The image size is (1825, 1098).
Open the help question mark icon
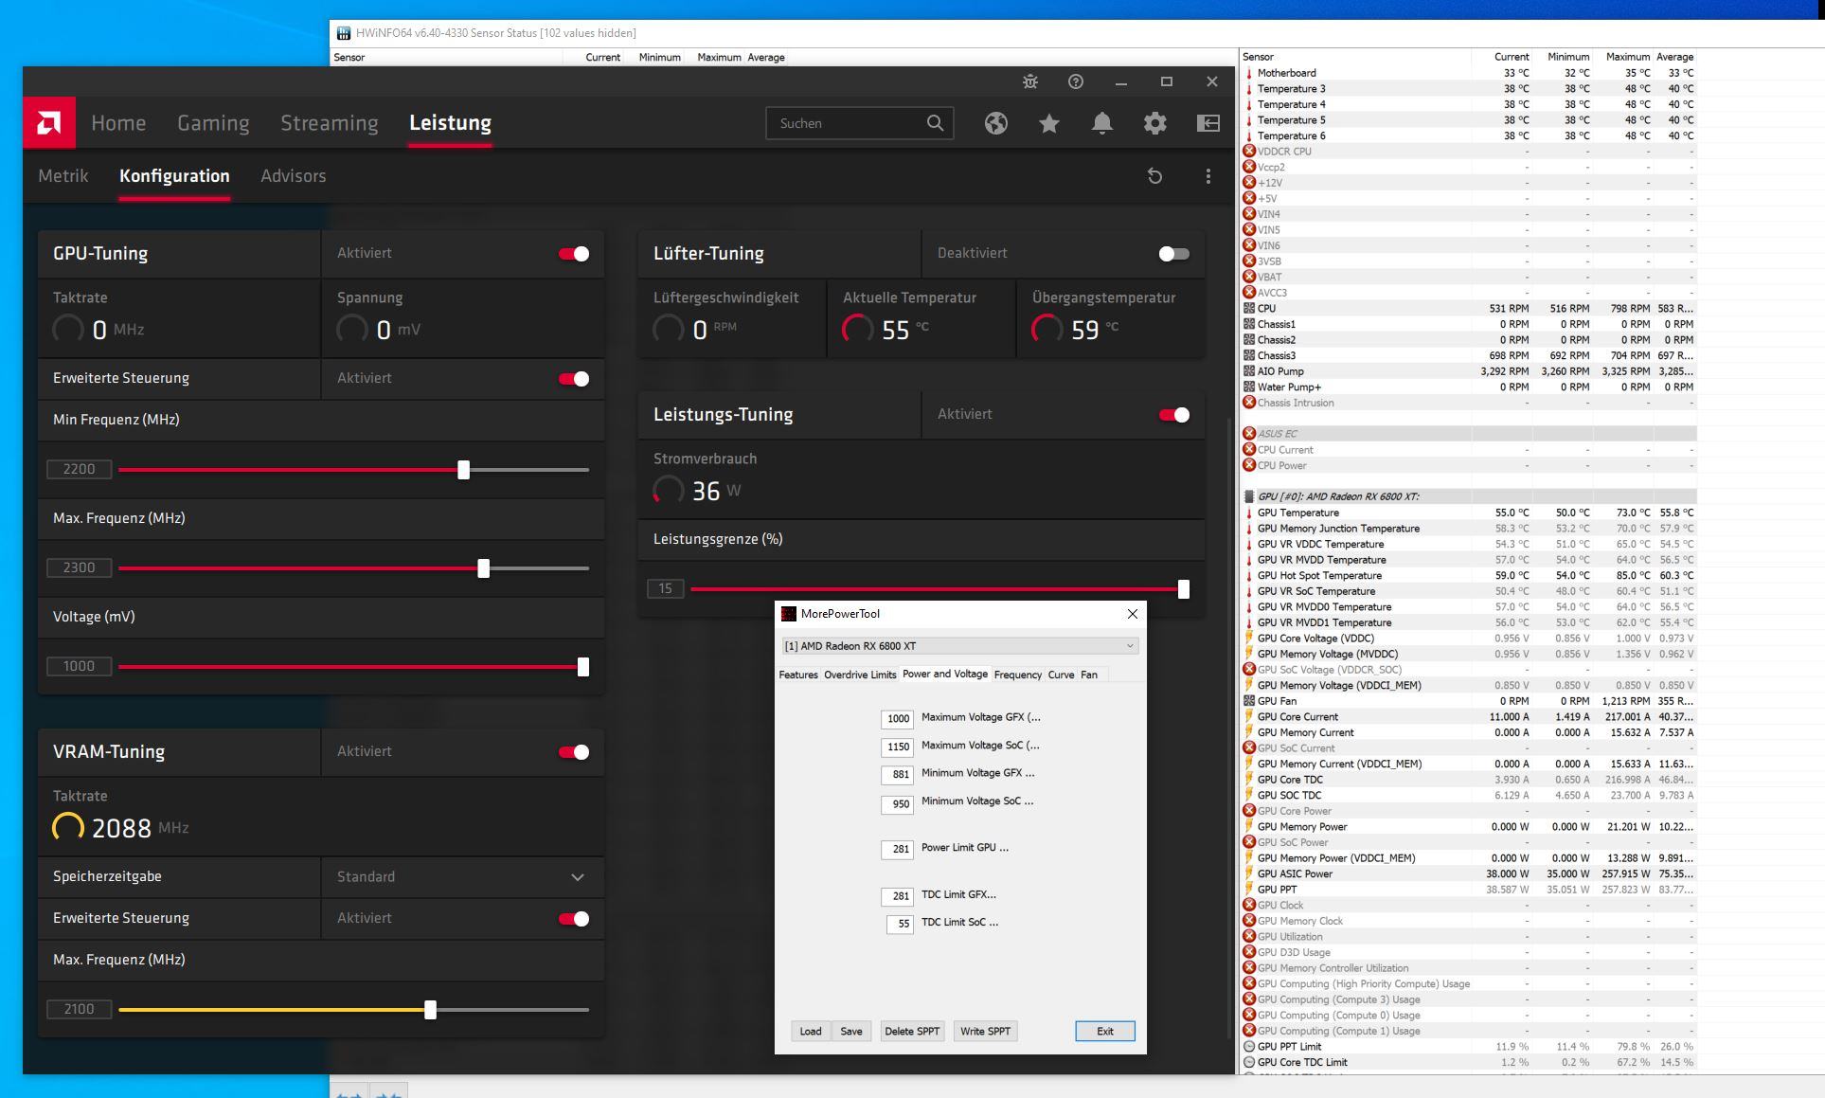pyautogui.click(x=1076, y=81)
